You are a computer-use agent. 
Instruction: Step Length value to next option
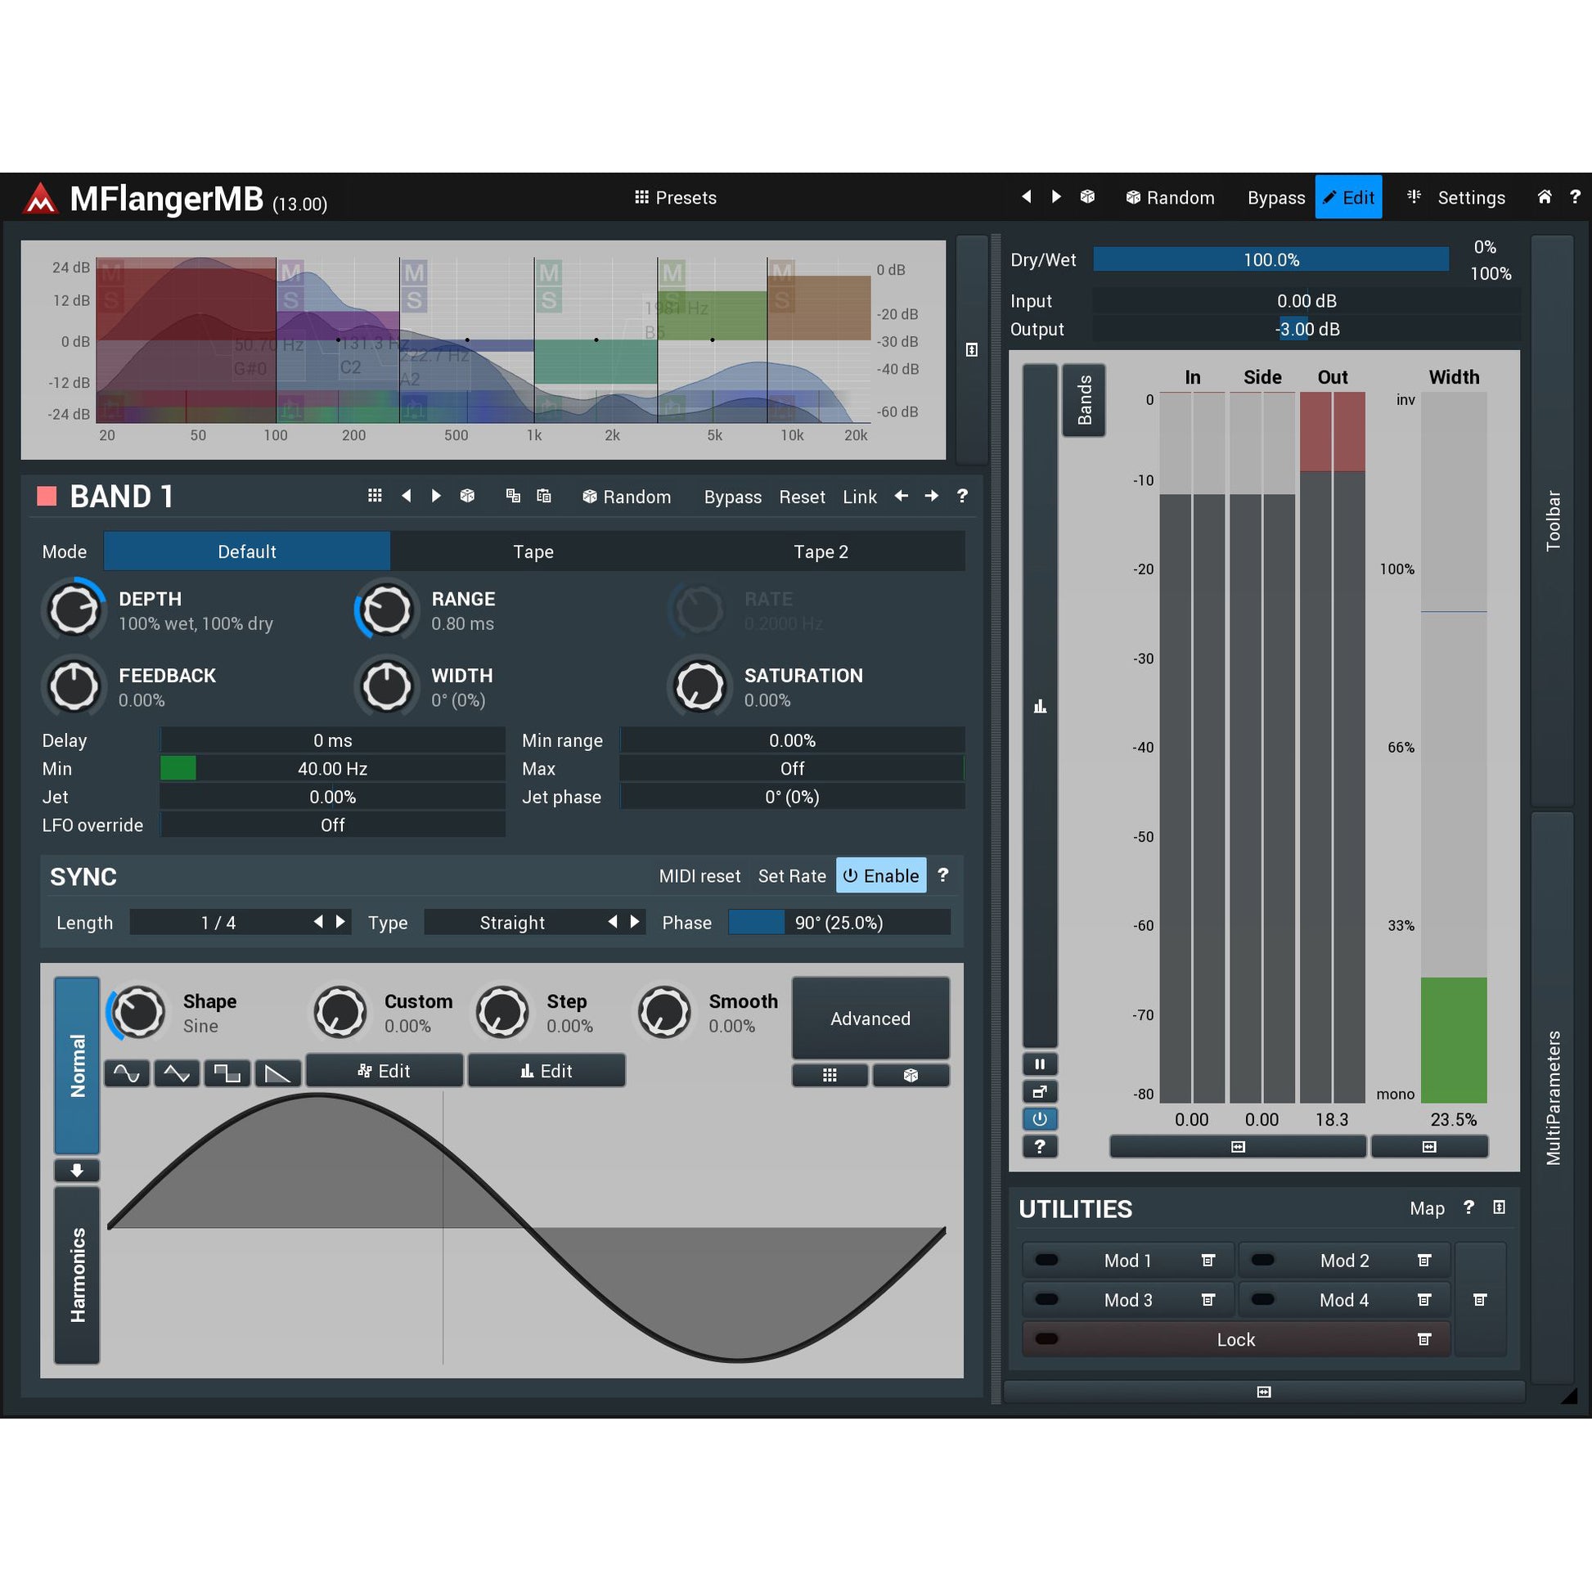coord(340,922)
